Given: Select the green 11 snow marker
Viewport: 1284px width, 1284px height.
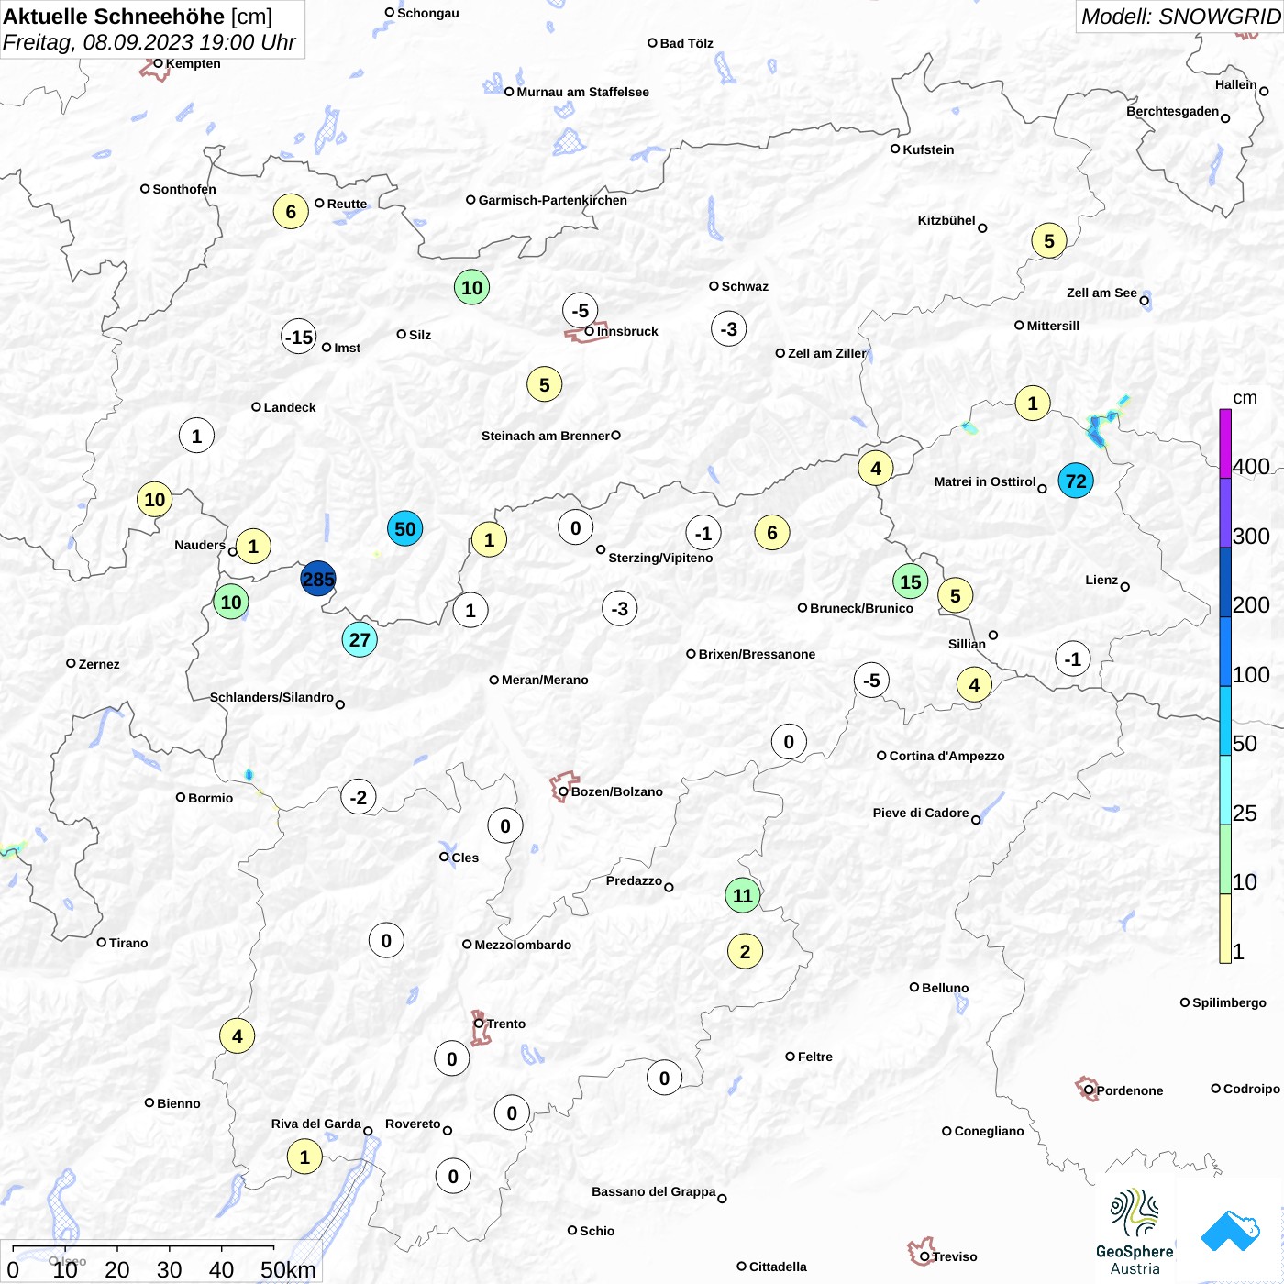Looking at the screenshot, I should pos(742,895).
